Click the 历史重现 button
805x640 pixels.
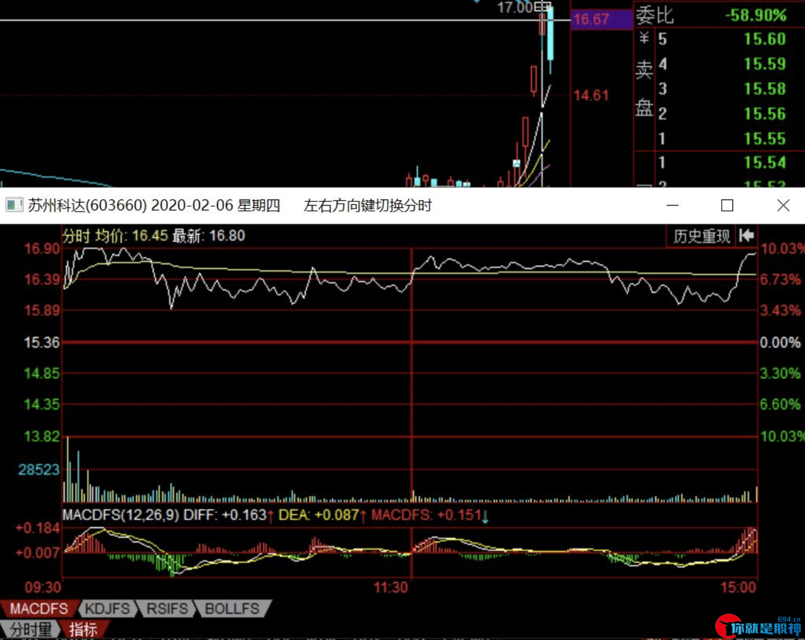click(x=701, y=236)
